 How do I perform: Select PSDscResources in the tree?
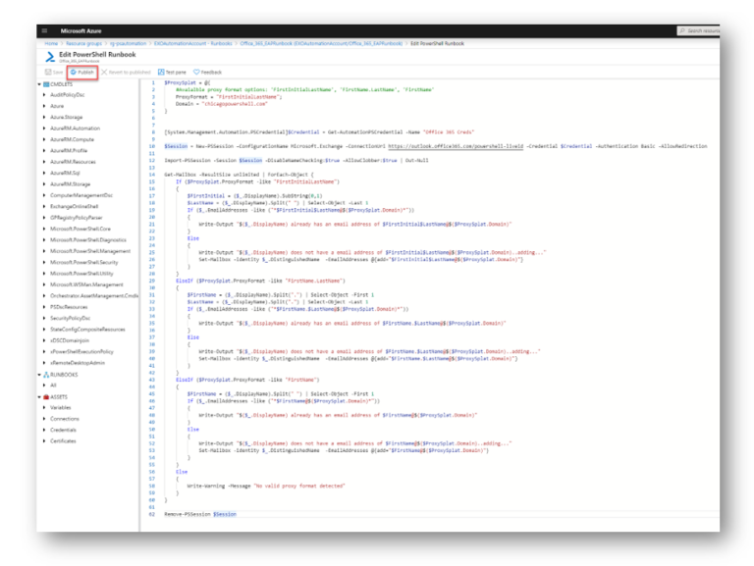pos(69,307)
